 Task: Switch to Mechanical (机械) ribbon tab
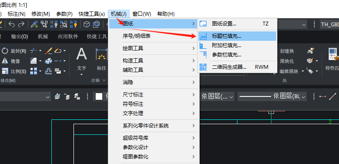pos(43,37)
